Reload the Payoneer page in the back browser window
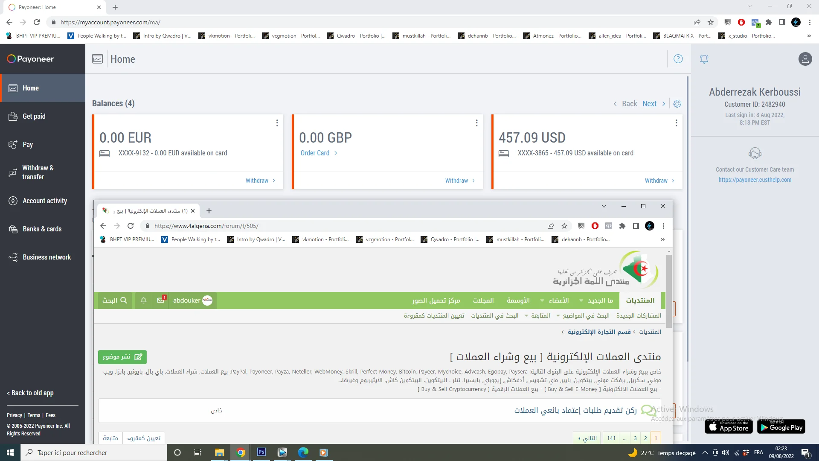 click(x=37, y=22)
